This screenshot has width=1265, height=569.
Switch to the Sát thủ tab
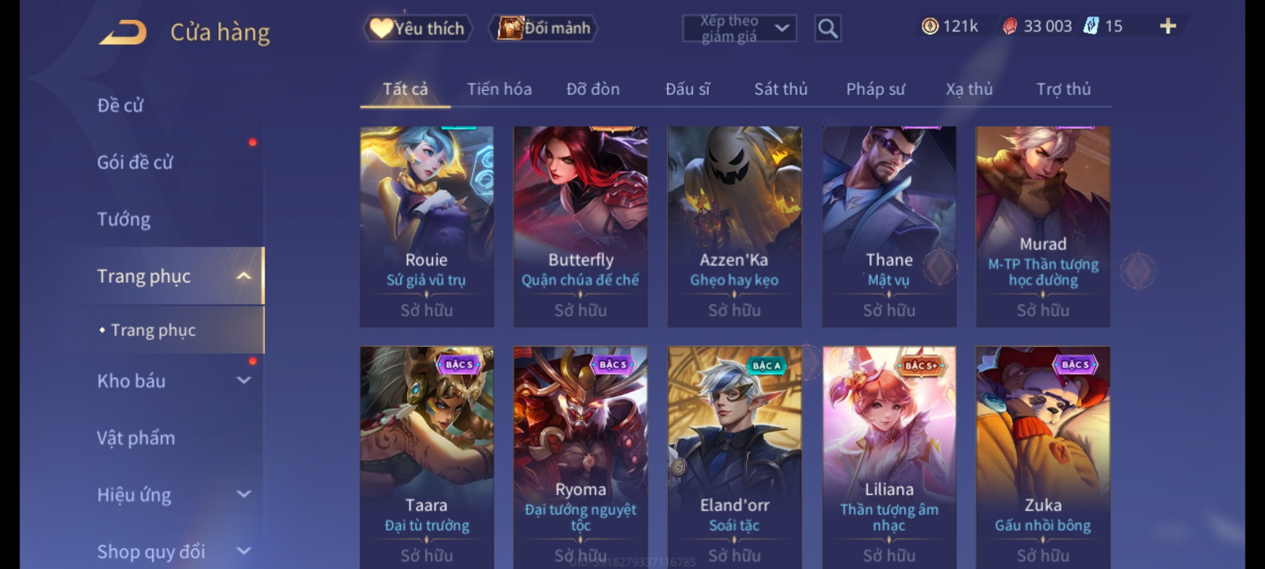pos(781,90)
